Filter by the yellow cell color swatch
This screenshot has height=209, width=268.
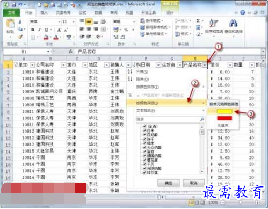(x=224, y=111)
